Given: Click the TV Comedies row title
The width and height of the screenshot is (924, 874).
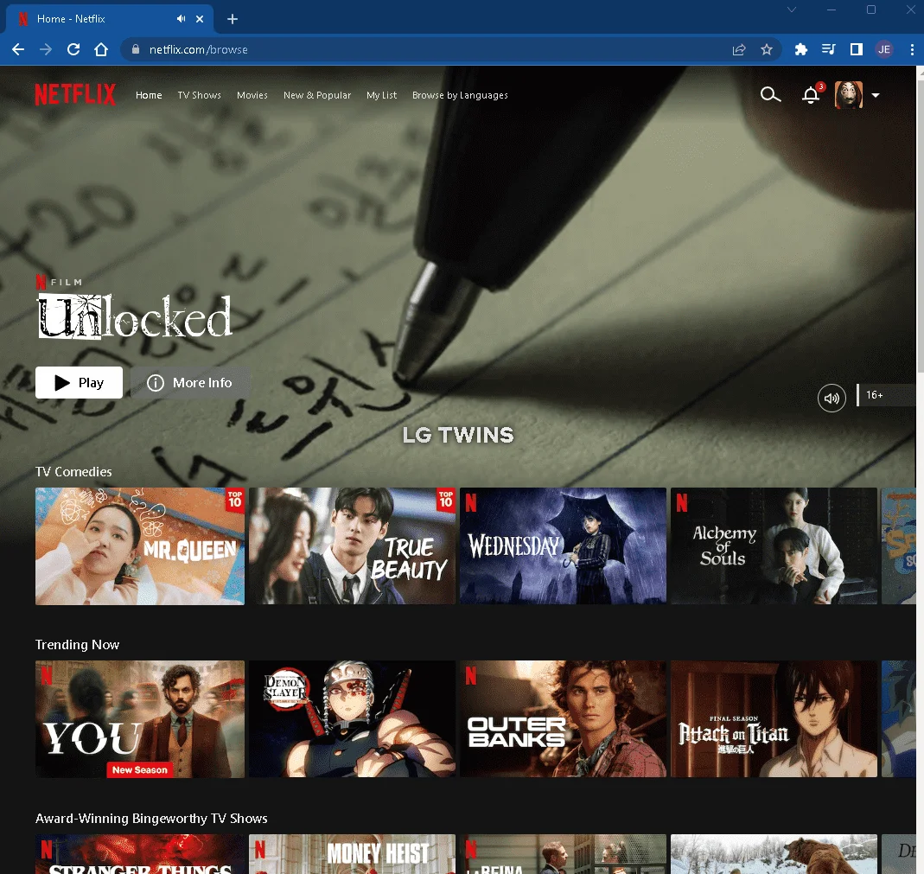Looking at the screenshot, I should pos(73,471).
